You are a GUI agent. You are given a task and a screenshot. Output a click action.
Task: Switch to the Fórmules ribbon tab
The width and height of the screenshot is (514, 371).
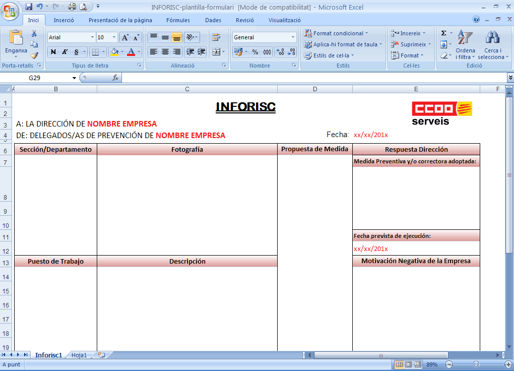(178, 20)
